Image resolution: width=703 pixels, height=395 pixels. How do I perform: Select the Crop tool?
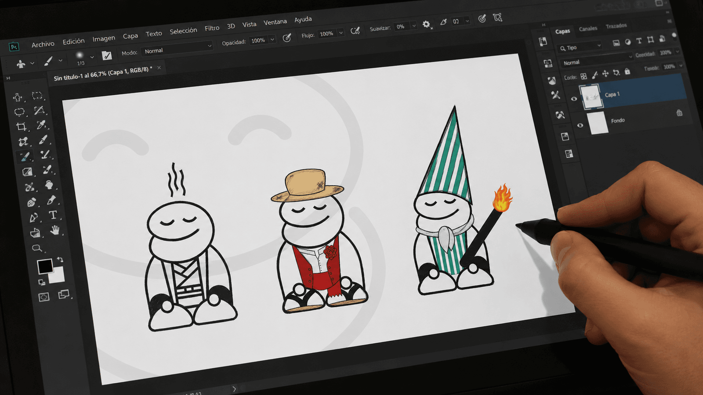(21, 127)
